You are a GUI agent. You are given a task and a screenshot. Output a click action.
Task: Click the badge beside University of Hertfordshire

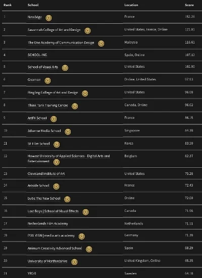(x=74, y=262)
